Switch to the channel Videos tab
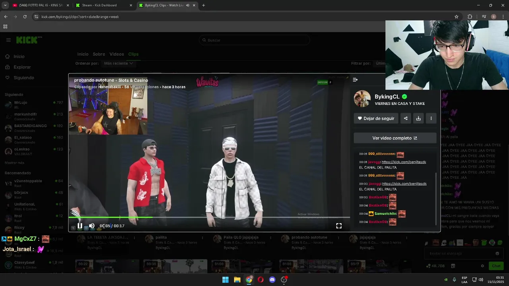 pos(117,54)
